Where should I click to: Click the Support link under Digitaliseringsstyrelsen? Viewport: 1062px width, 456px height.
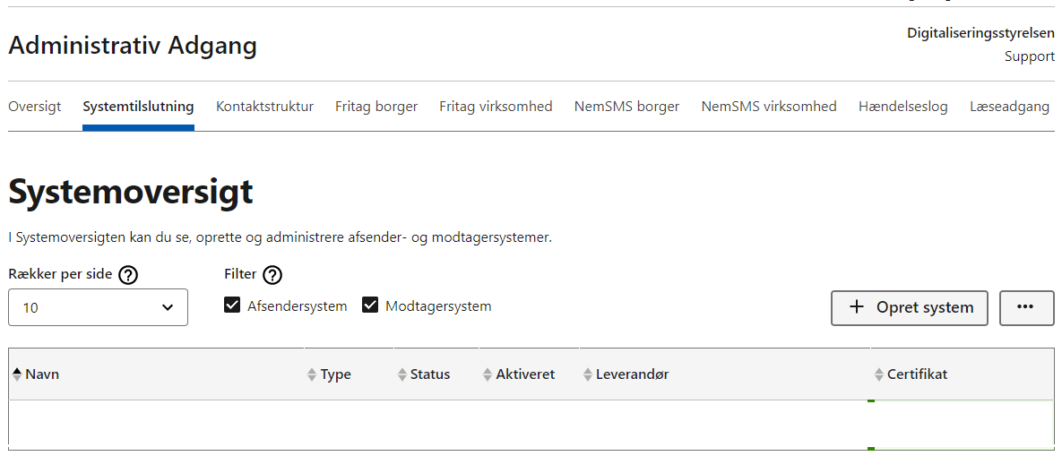[x=1030, y=56]
